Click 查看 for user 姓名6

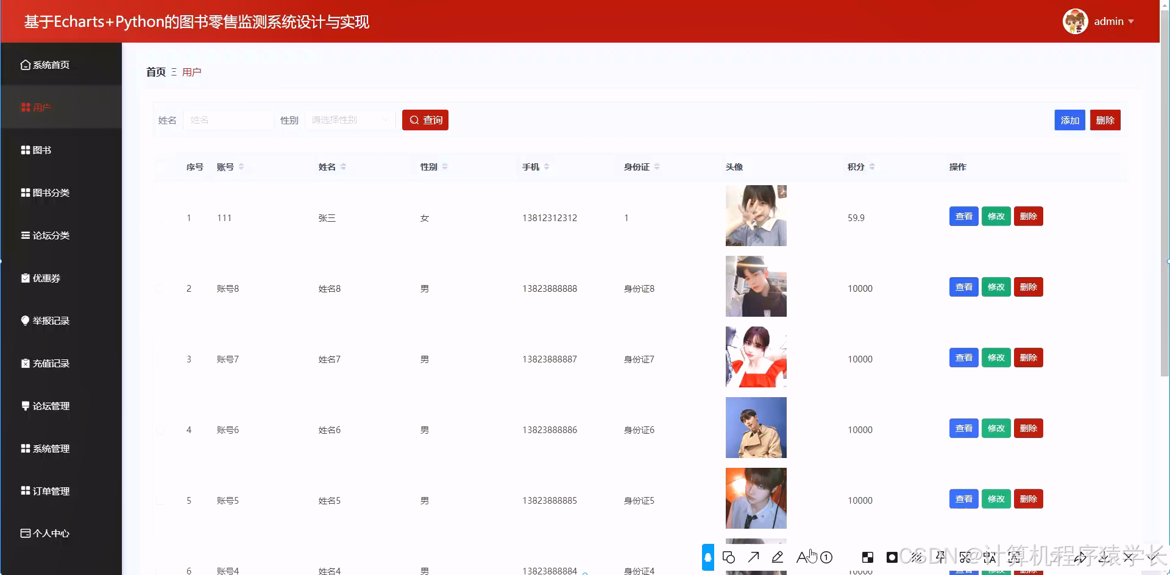click(x=963, y=428)
